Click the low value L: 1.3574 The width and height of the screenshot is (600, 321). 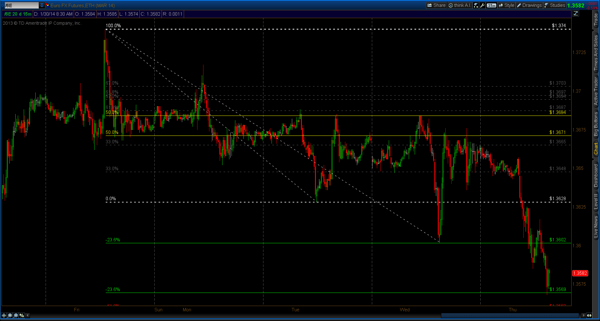128,14
